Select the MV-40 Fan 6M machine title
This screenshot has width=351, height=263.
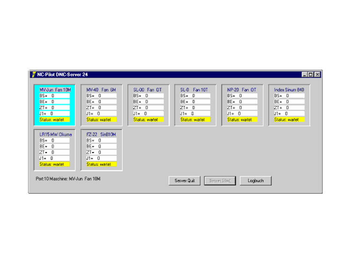click(x=101, y=89)
